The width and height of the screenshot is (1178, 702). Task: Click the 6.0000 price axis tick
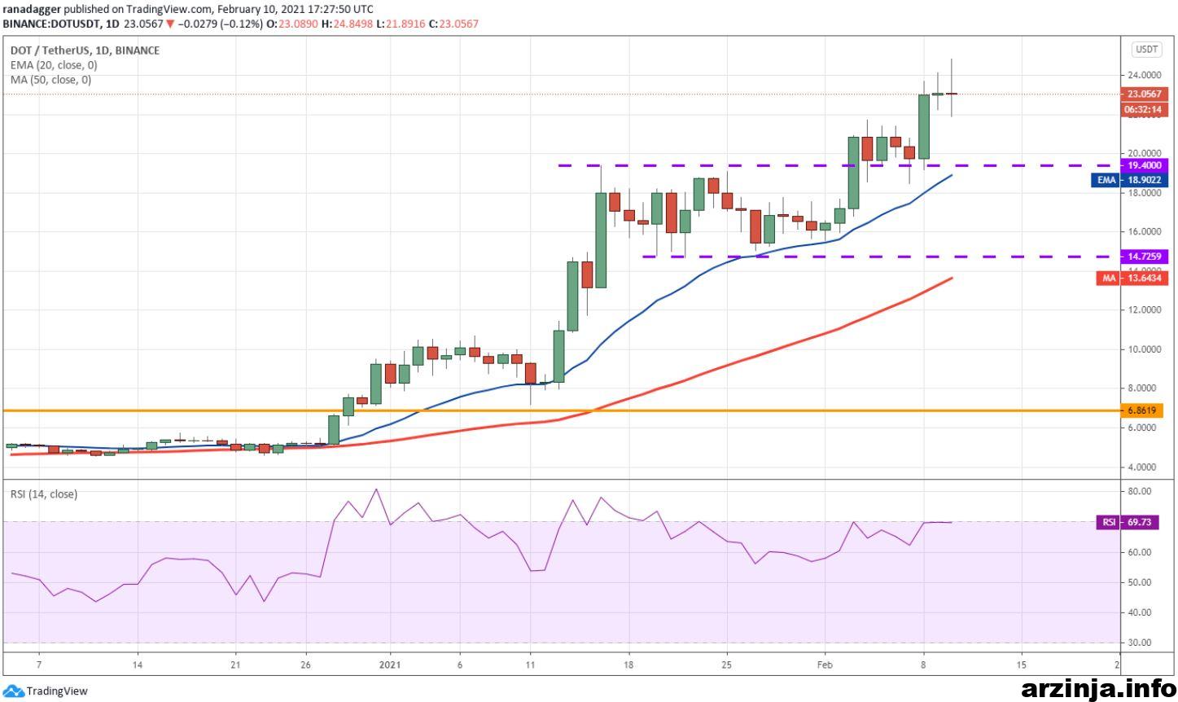click(x=1144, y=428)
